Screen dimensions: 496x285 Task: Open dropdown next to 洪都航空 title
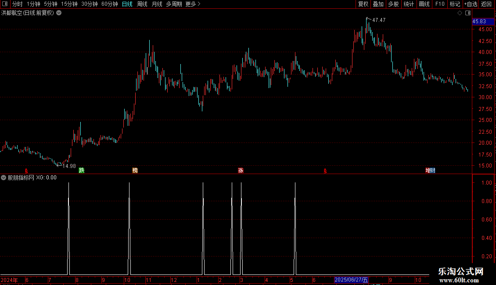click(59, 13)
